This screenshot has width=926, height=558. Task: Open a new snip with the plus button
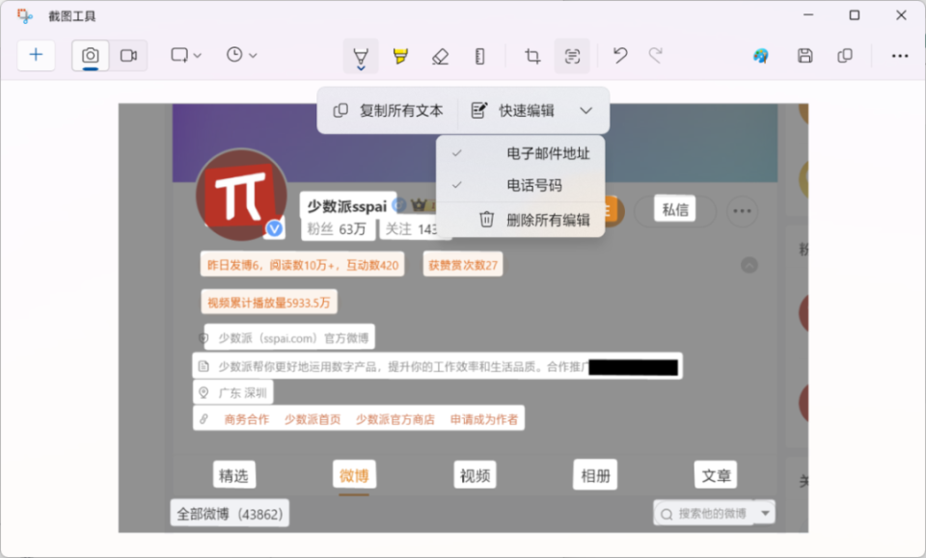36,55
